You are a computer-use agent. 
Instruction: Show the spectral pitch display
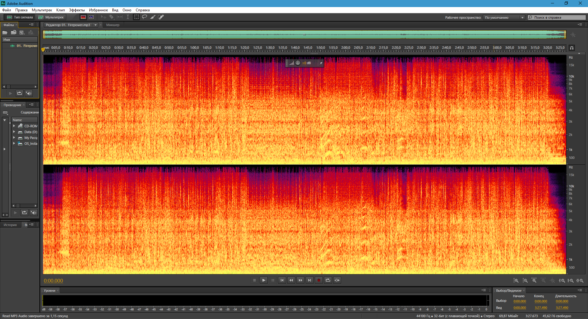click(x=91, y=17)
